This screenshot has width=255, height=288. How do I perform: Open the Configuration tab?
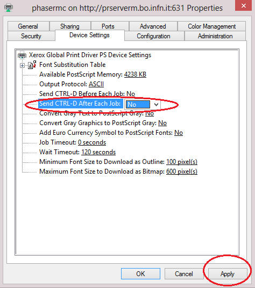point(153,36)
